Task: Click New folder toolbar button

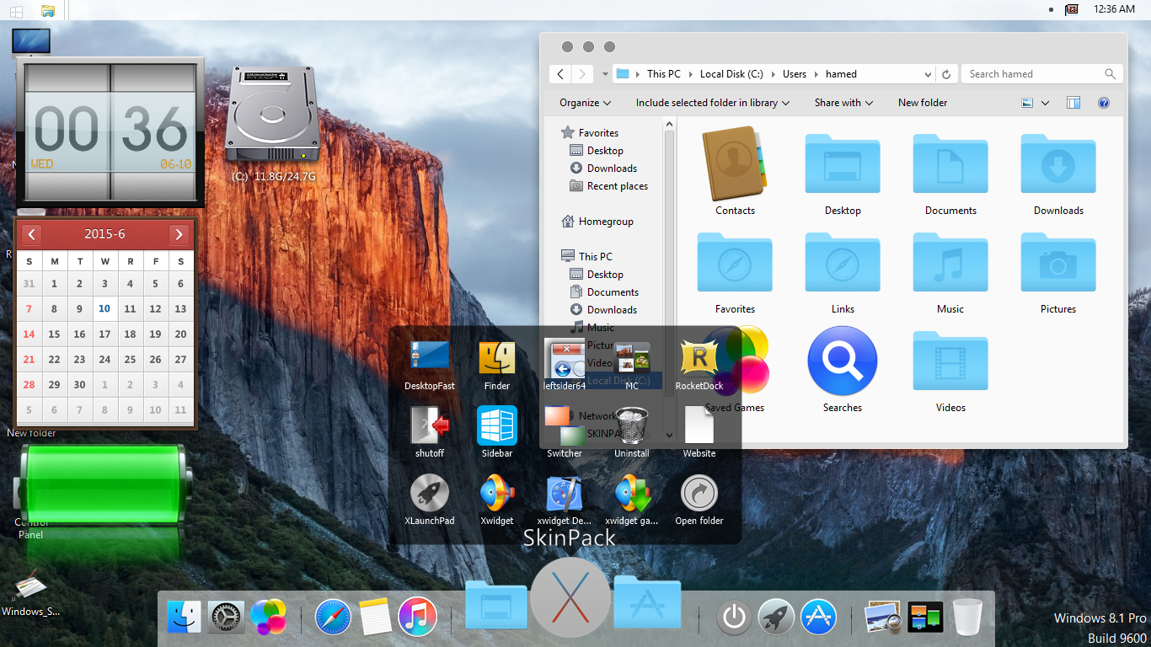Action: pos(923,103)
